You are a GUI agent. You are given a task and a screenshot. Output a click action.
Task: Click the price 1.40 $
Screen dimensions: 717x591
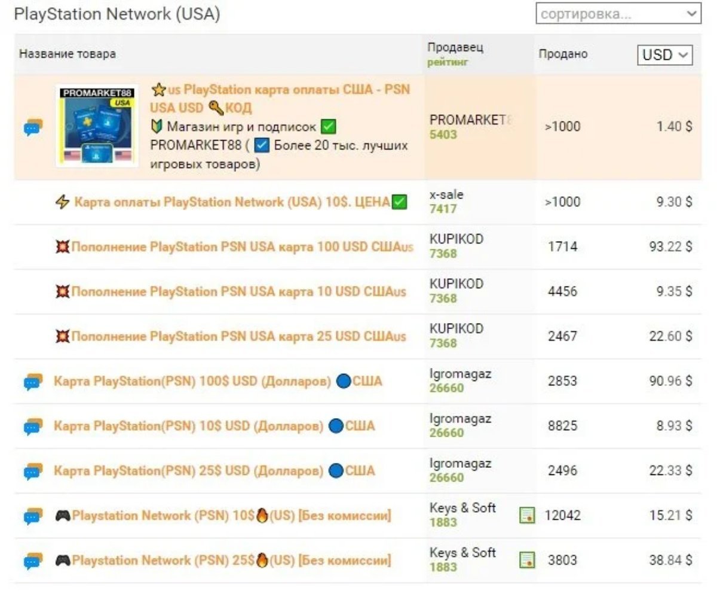pos(675,127)
